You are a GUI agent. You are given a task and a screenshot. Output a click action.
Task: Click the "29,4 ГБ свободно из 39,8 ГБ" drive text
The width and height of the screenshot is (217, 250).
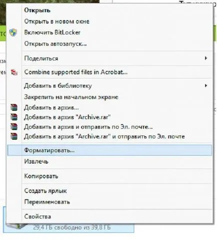point(72,228)
